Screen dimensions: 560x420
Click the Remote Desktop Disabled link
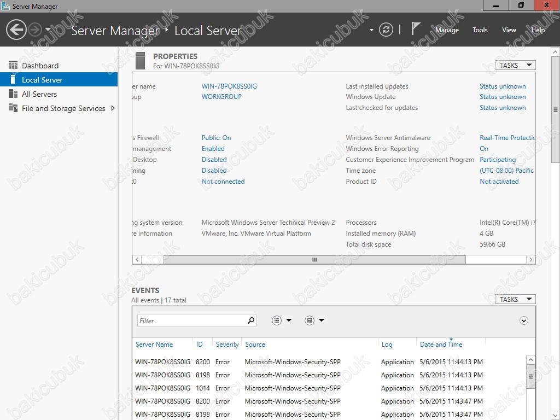(x=214, y=159)
